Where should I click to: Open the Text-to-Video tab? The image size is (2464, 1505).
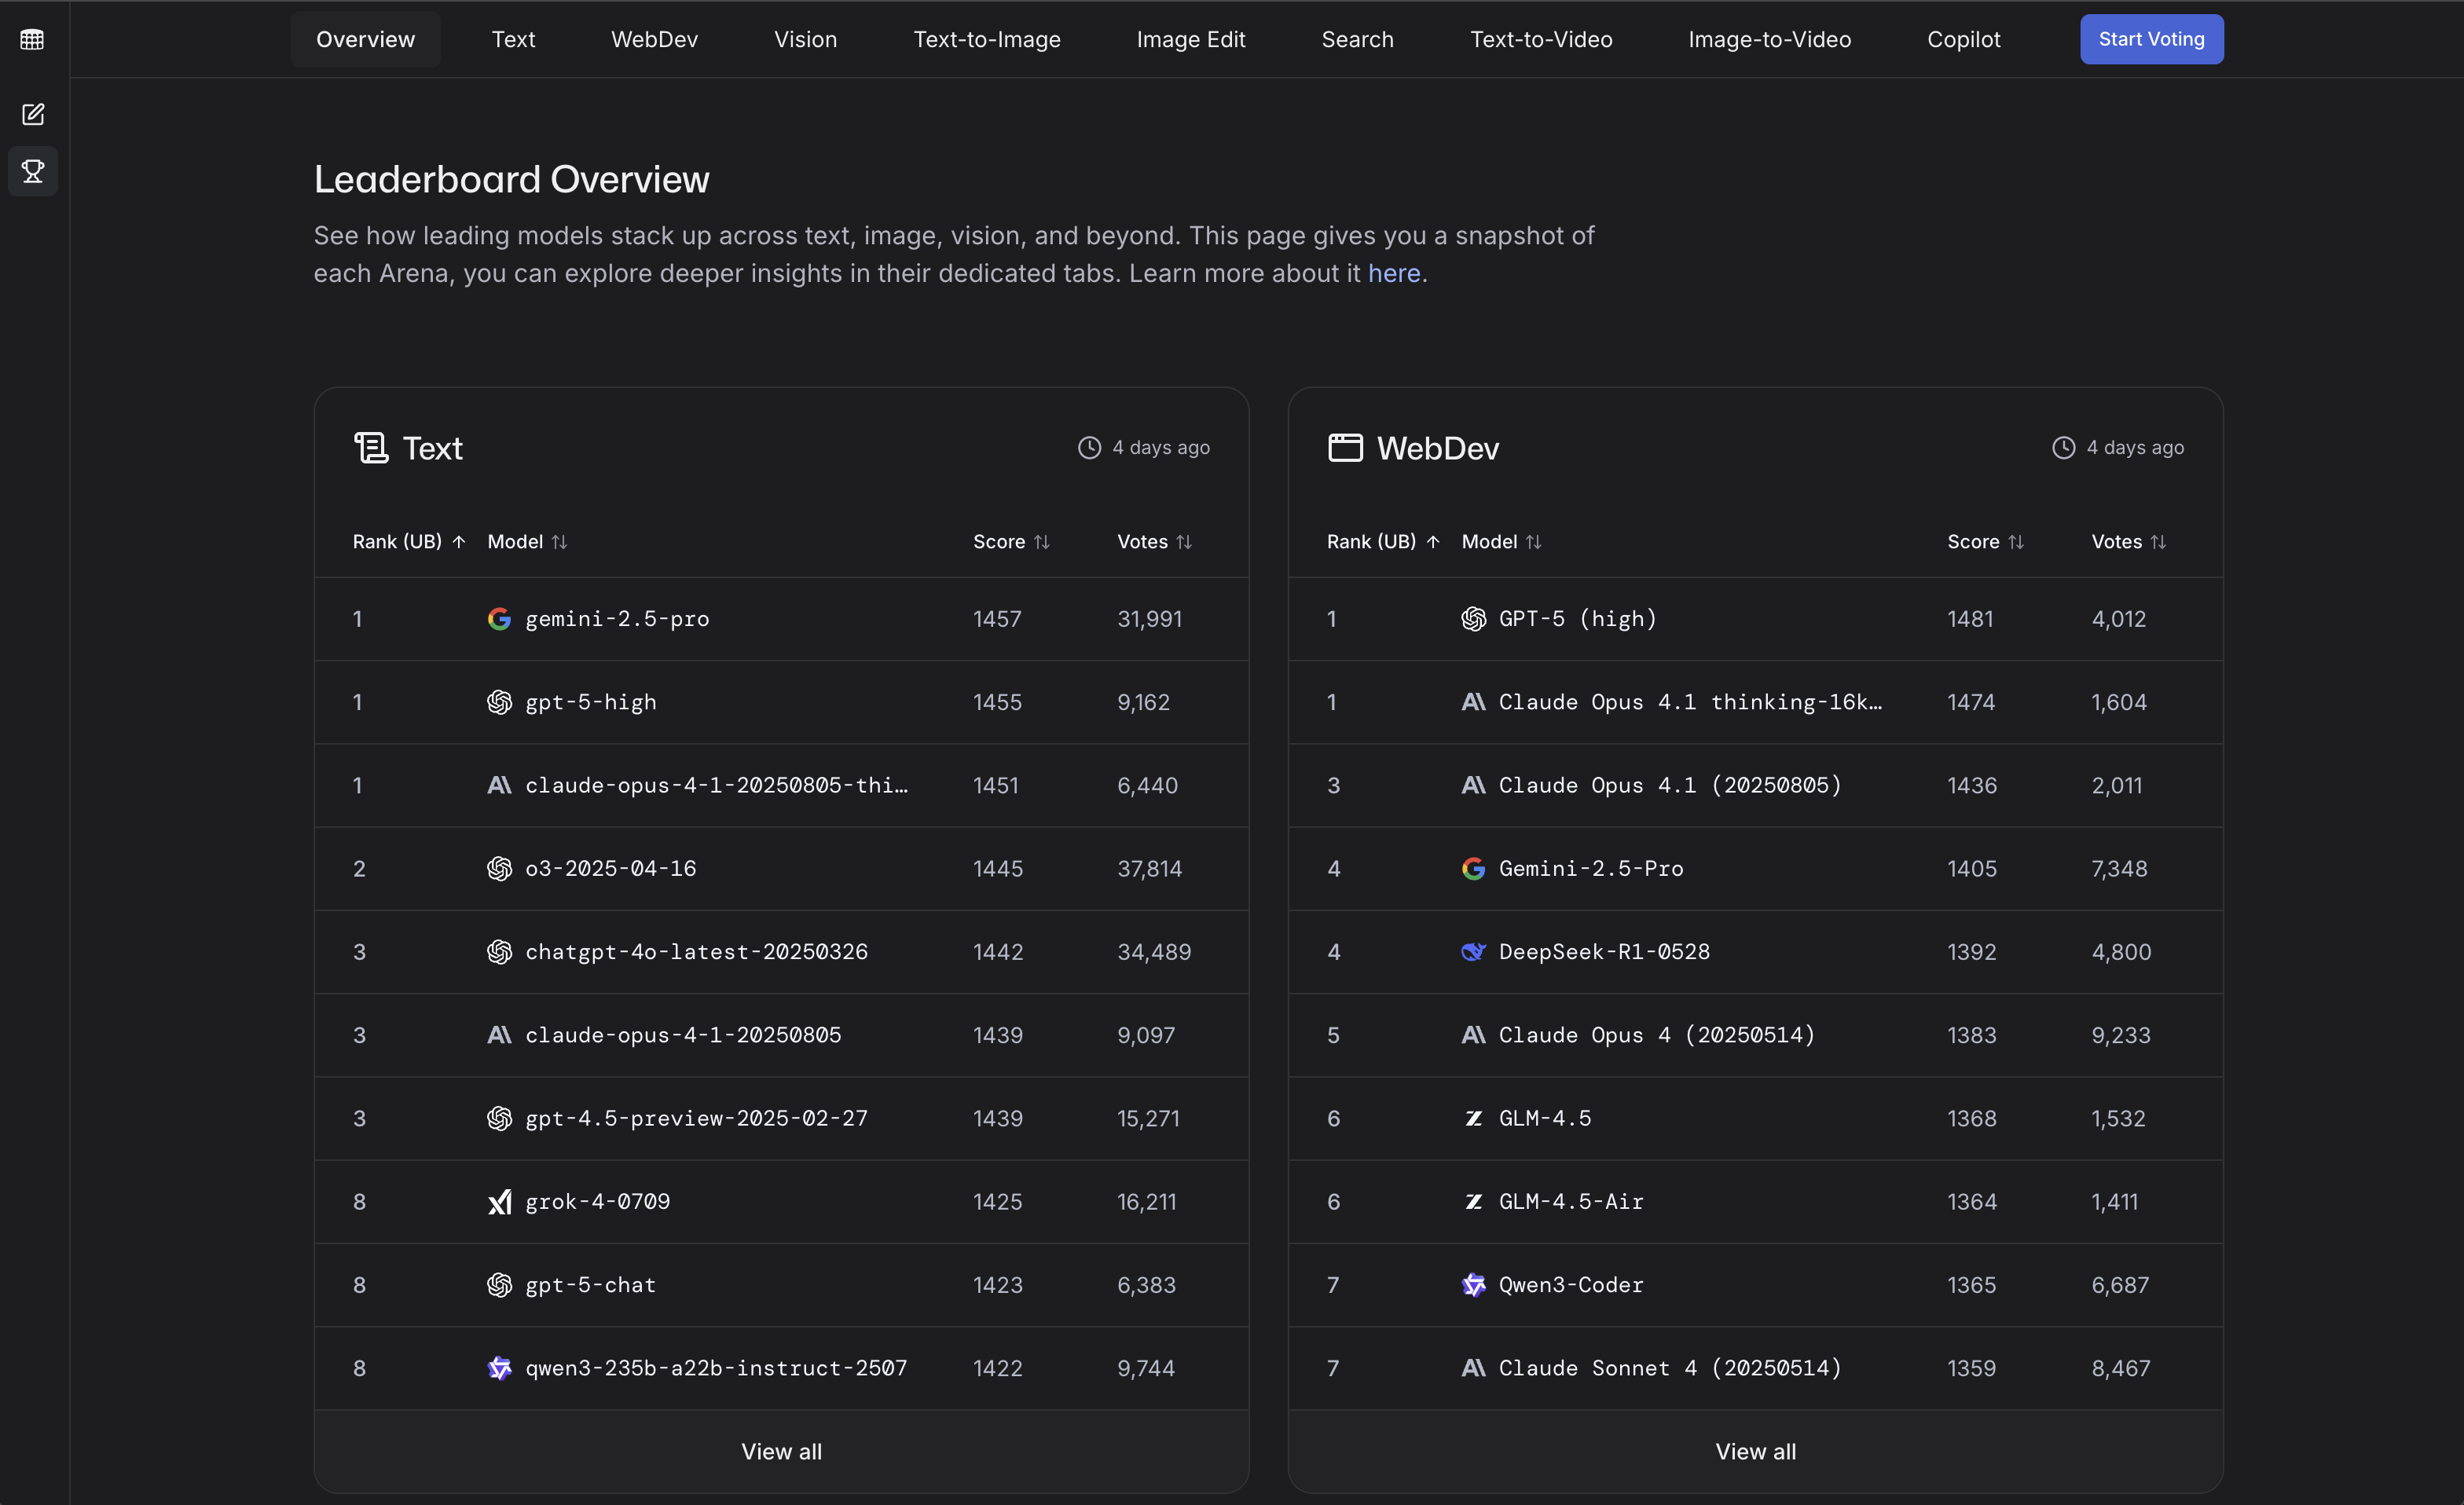pyautogui.click(x=1540, y=39)
